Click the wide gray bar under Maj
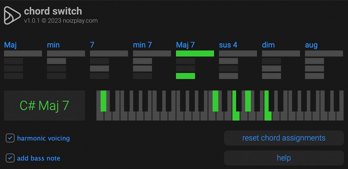The image size is (348, 169). click(x=23, y=53)
